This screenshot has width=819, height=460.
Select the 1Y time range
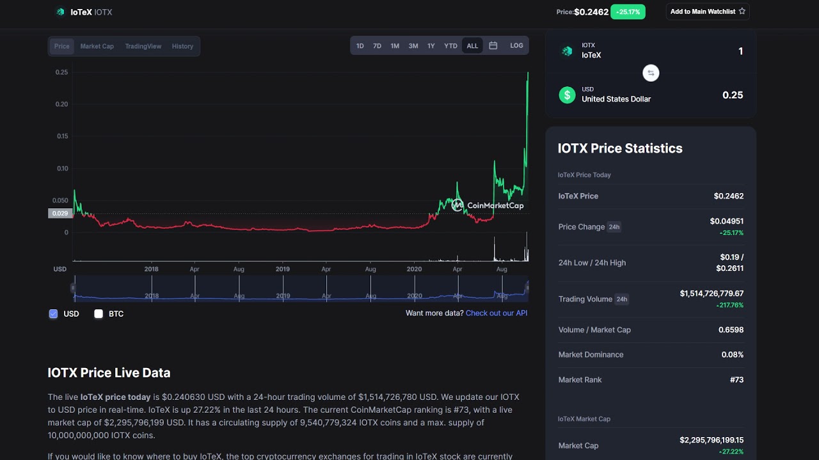coord(431,46)
